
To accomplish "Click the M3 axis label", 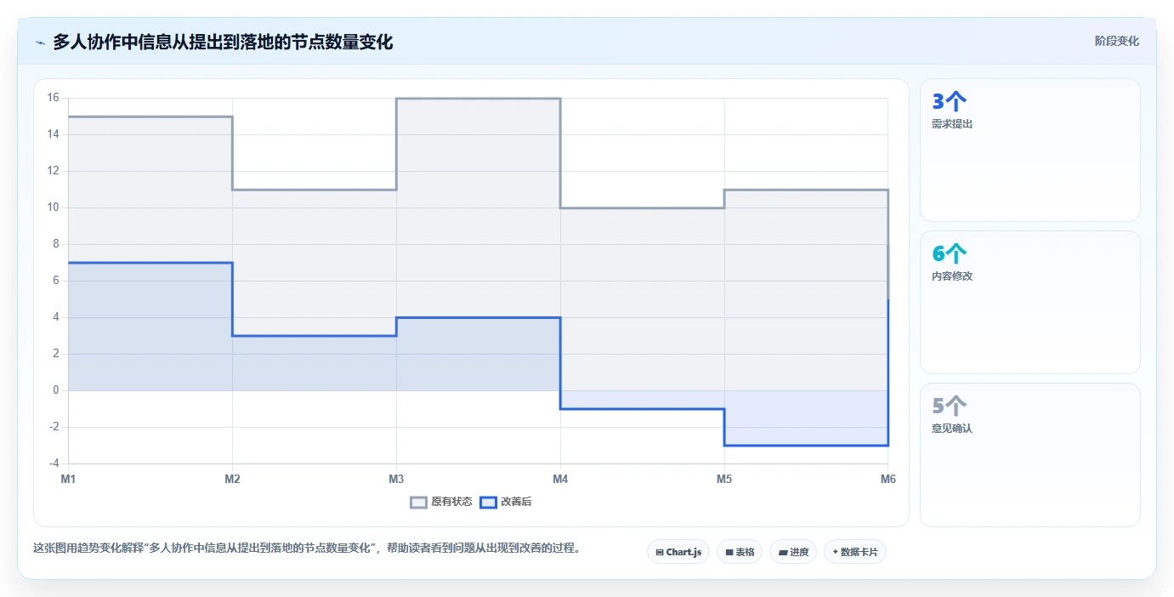I will click(x=396, y=479).
